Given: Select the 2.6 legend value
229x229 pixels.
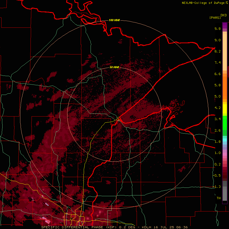Looking at the screenshot, I should [x=218, y=131].
